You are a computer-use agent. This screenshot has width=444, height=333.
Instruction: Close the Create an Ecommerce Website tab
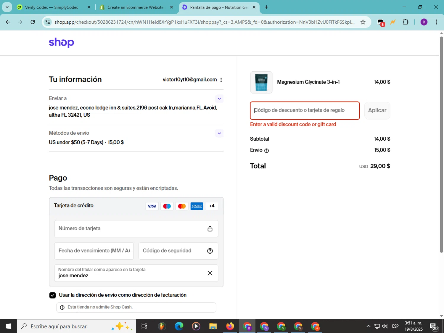click(x=171, y=7)
